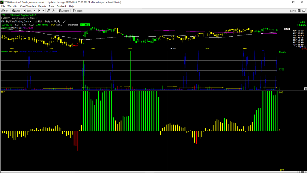Select the drawing line tool icon
This screenshot has height=173, width=307.
64,21
